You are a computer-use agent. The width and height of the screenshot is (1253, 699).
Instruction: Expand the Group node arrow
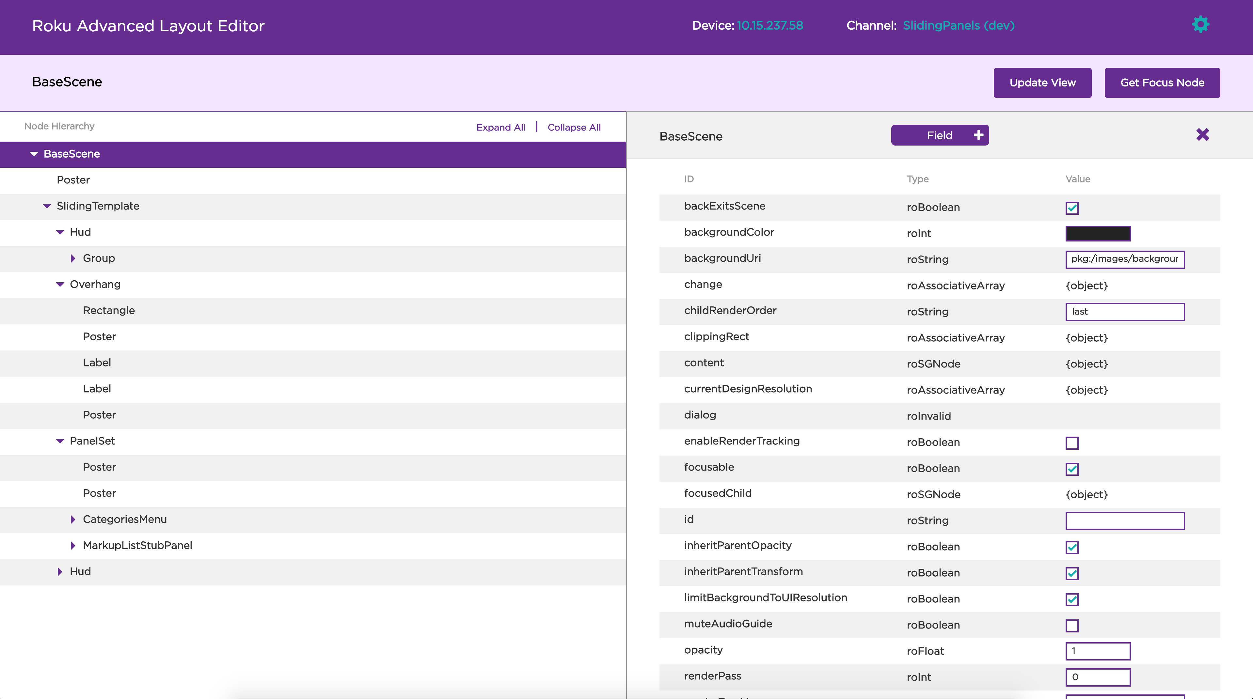click(73, 258)
